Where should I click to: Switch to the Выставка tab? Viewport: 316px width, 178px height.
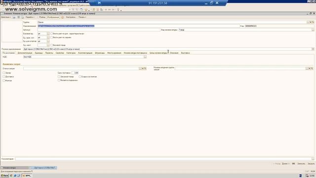[185, 53]
